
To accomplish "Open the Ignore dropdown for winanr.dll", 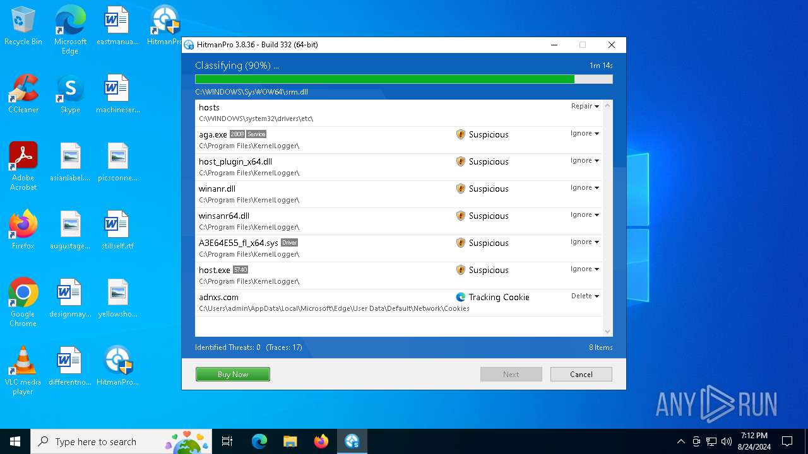I will (x=585, y=188).
